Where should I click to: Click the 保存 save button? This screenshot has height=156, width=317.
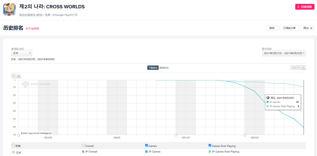pyautogui.click(x=272, y=28)
